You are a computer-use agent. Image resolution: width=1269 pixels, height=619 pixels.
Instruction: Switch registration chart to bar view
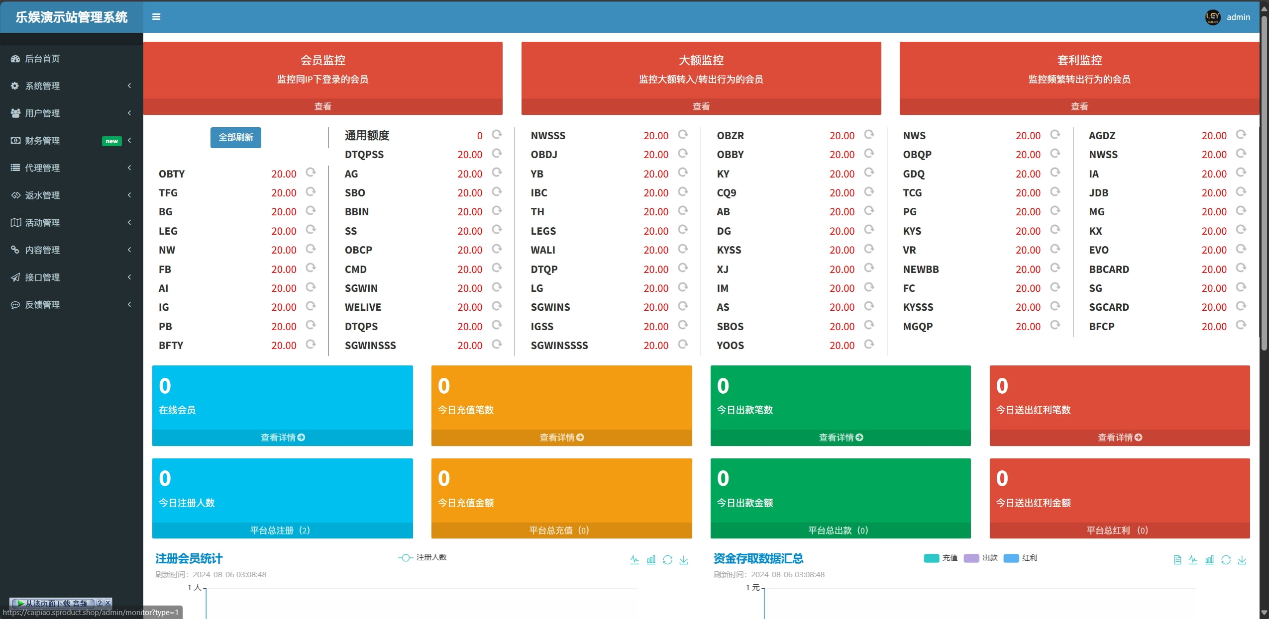coord(651,560)
